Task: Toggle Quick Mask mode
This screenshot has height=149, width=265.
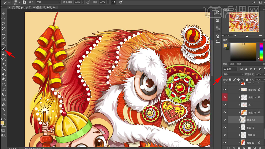Action: pos(3,130)
